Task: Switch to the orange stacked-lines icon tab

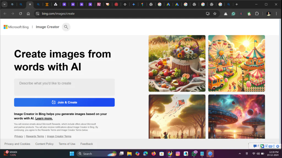Action: [47, 4]
